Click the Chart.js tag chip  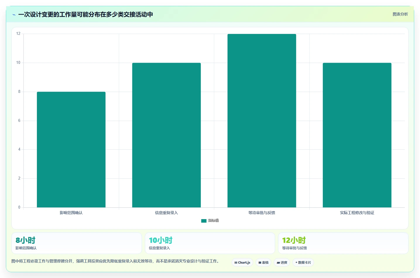242,262
